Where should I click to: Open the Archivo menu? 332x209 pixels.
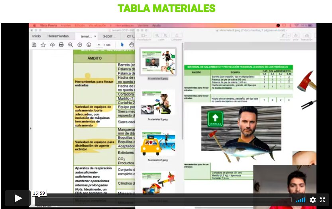[66, 26]
